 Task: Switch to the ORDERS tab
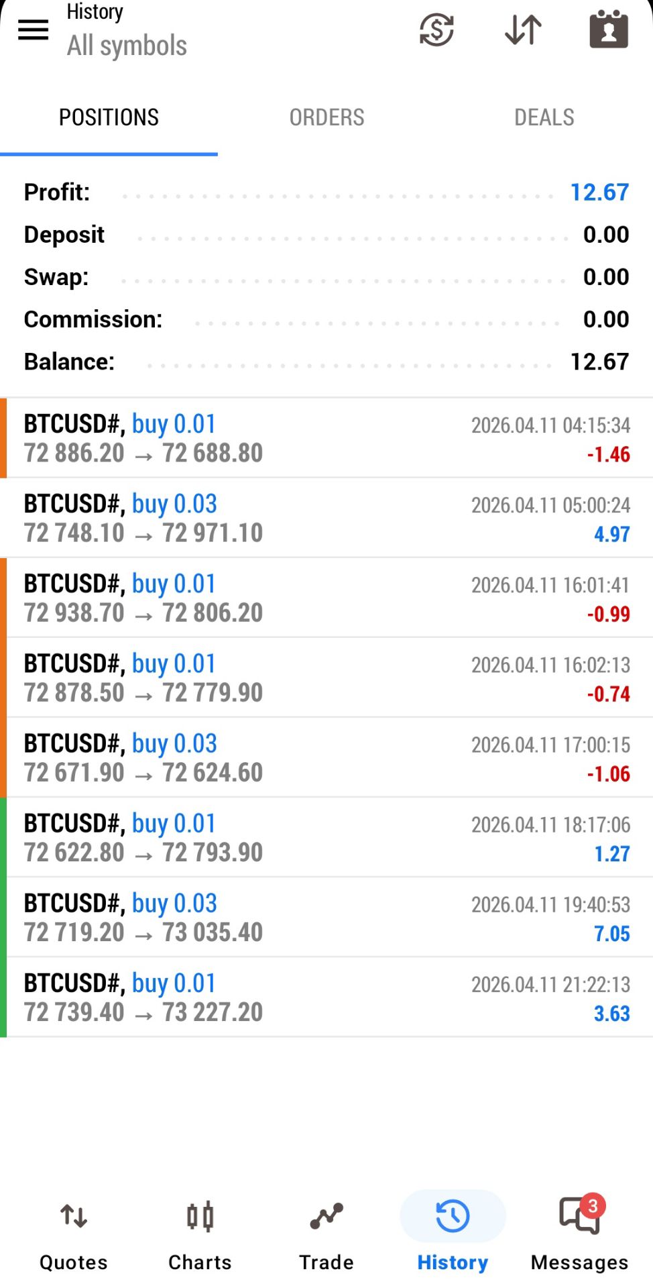click(x=326, y=117)
